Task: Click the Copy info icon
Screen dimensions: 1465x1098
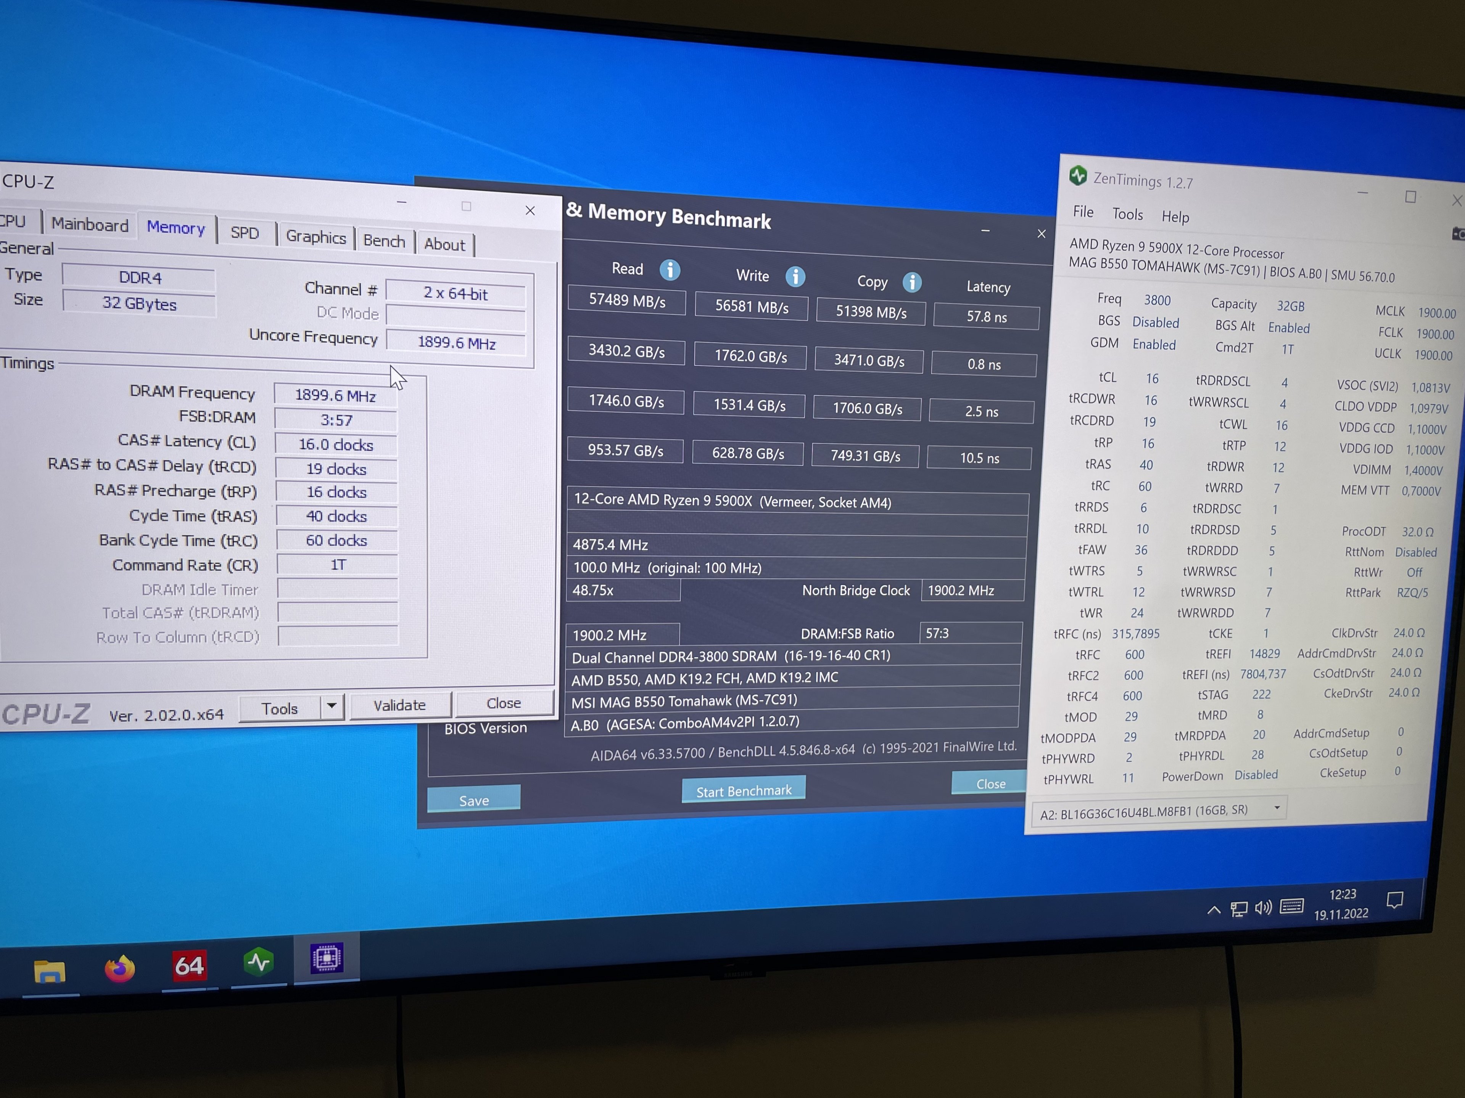Action: pyautogui.click(x=912, y=283)
